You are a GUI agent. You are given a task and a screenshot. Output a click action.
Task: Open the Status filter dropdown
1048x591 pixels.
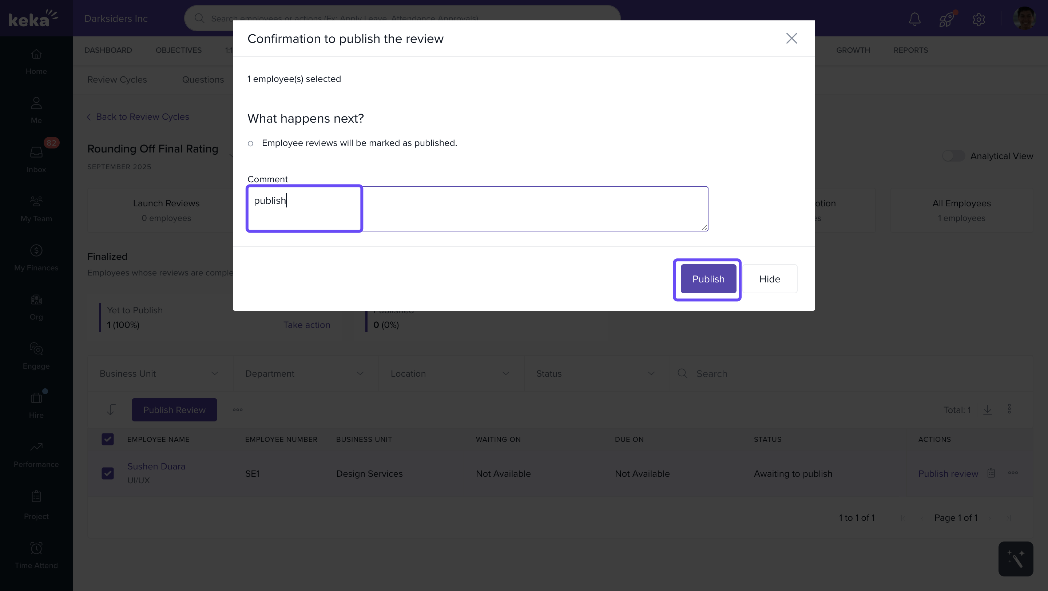coord(596,373)
